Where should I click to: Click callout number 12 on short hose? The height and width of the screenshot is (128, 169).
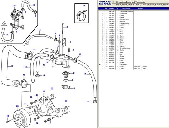click(44, 65)
